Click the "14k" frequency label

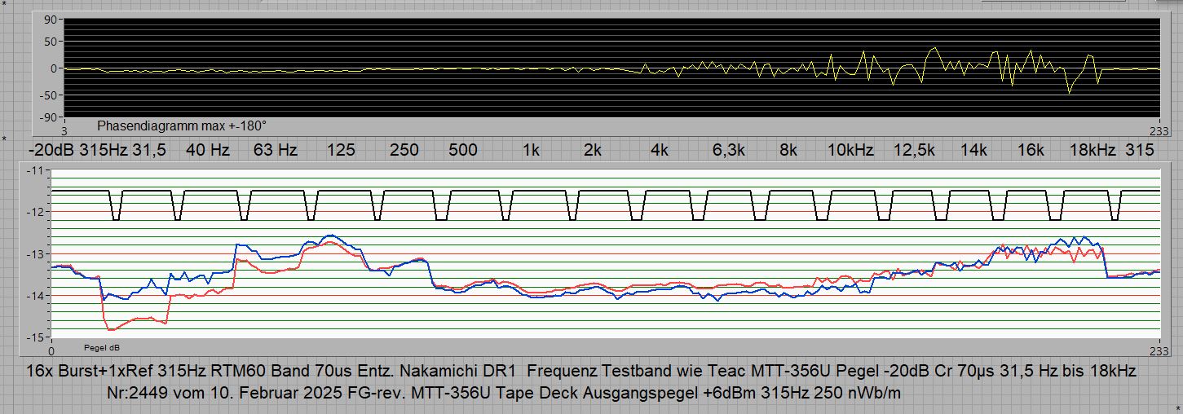[x=973, y=150]
